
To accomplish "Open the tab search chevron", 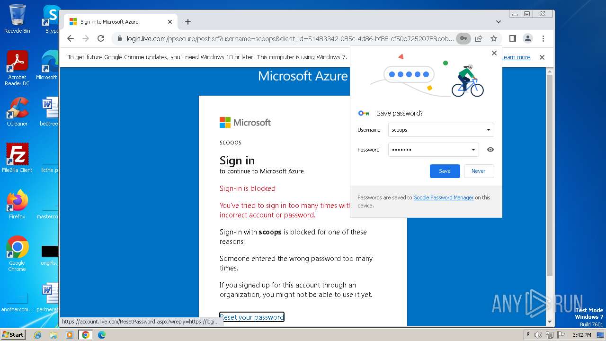I will pyautogui.click(x=498, y=22).
